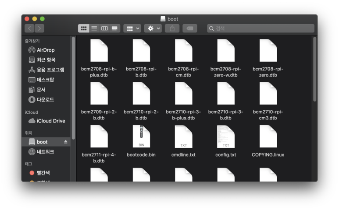This screenshot has width=339, height=210.
Task: Click the edit tags toolbar button
Action: point(190,28)
